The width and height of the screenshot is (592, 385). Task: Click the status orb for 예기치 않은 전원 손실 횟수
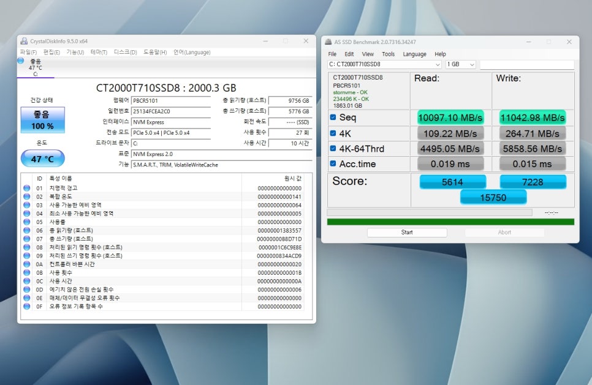[27, 290]
